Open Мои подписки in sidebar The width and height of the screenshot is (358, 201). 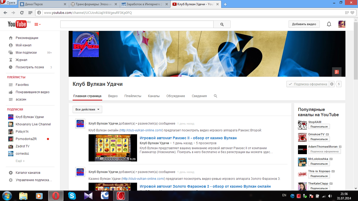tap(26, 53)
